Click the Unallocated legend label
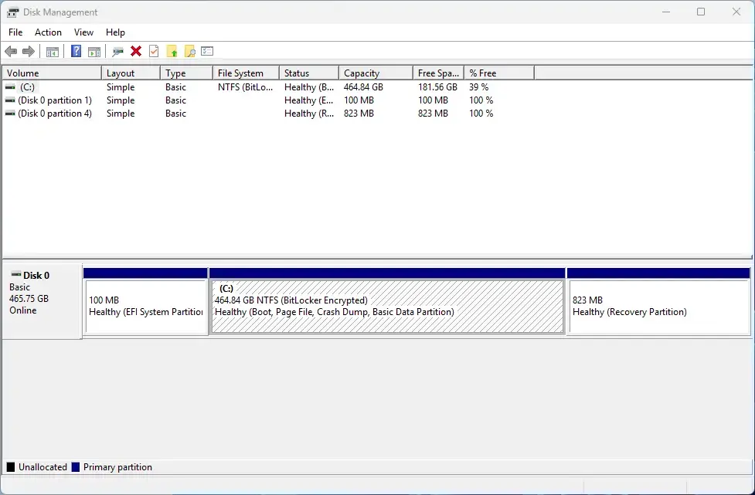Image resolution: width=755 pixels, height=495 pixels. [43, 467]
